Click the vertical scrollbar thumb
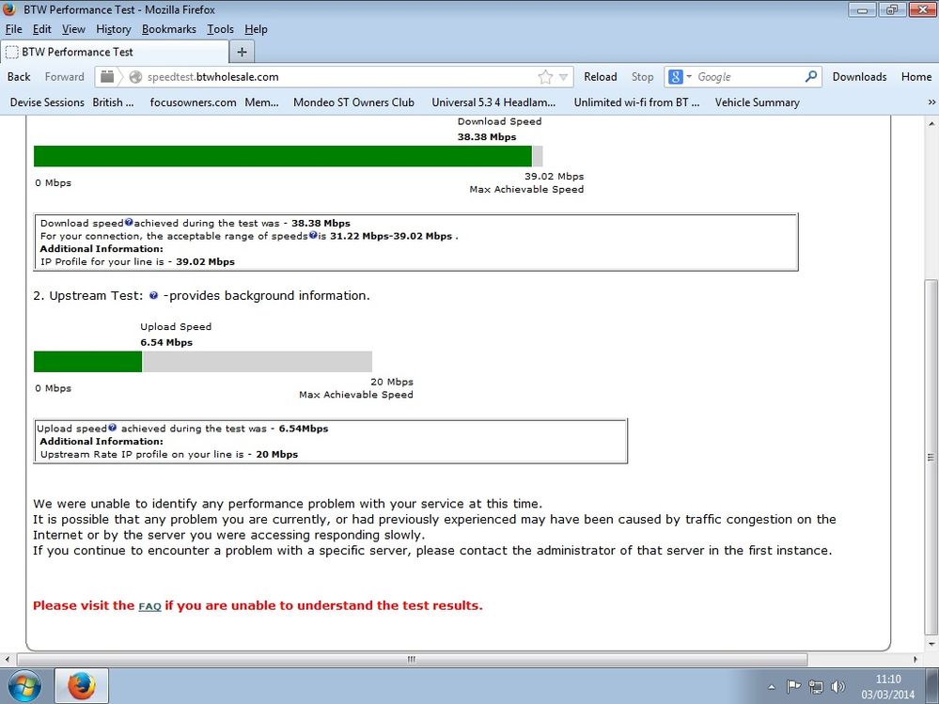Screen dimensions: 939x704 coord(931,458)
